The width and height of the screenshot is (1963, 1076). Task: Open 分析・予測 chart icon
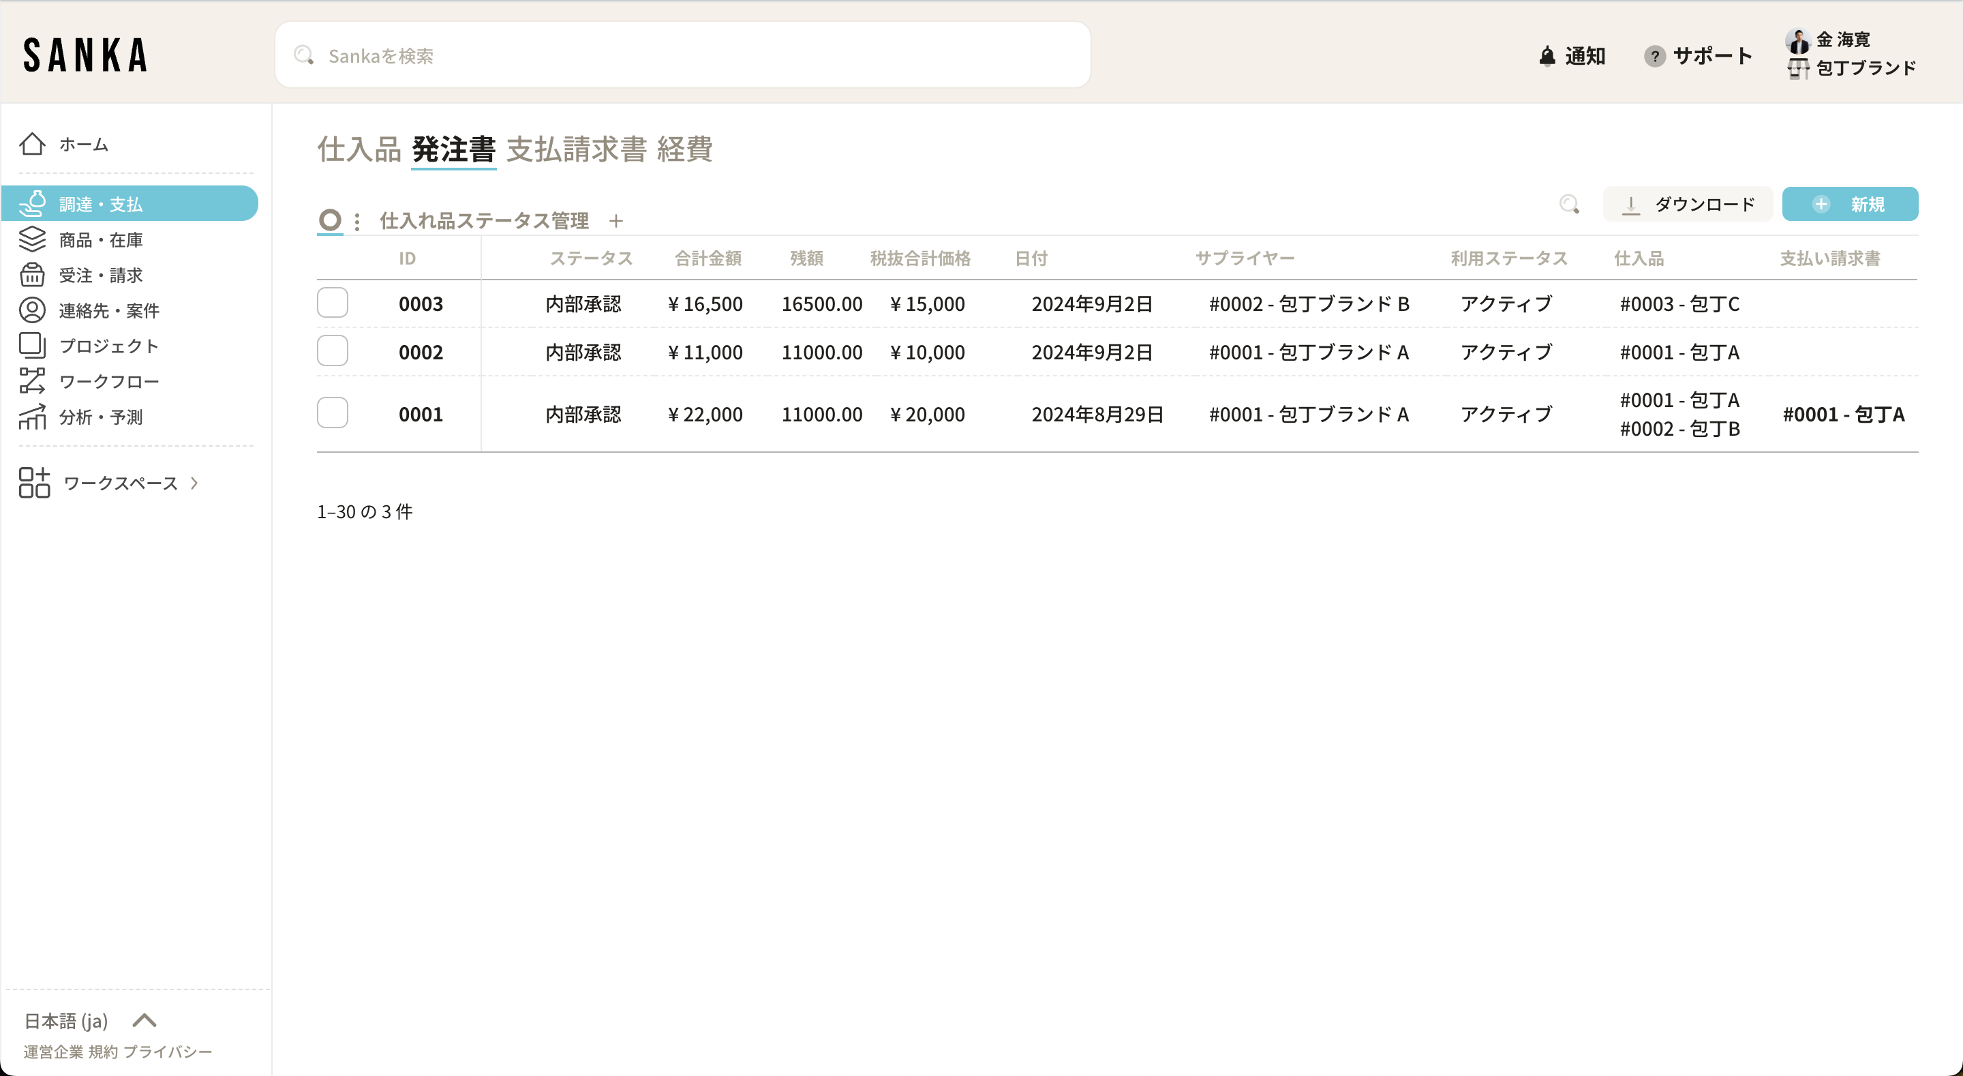pyautogui.click(x=32, y=417)
